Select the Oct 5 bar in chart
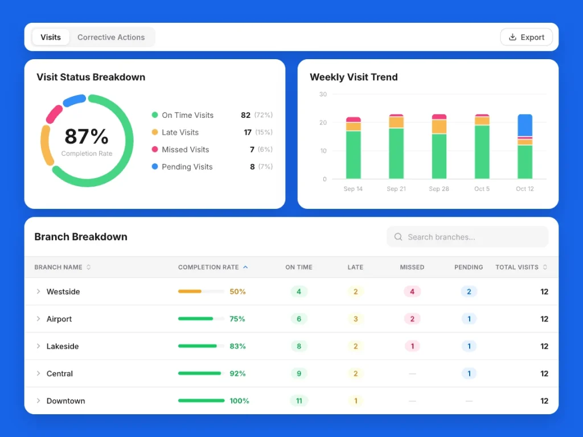Viewport: 583px width, 437px height. tap(482, 146)
